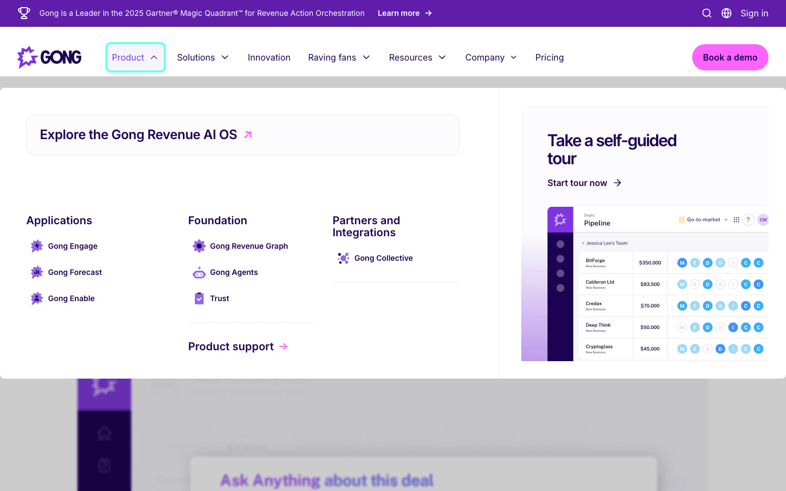The height and width of the screenshot is (491, 786).
Task: Click the Gong Enable icon
Action: (x=37, y=298)
